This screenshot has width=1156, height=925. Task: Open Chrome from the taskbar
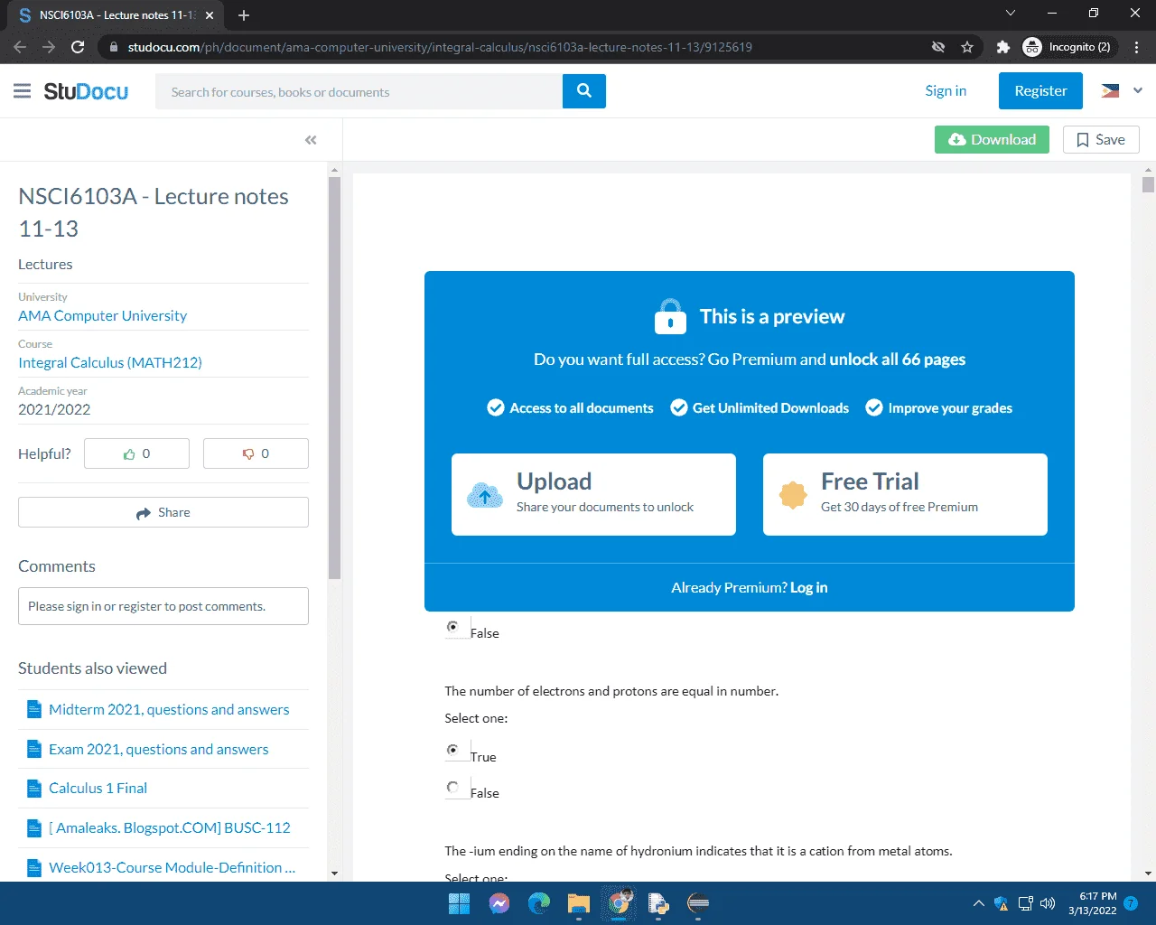coord(620,902)
